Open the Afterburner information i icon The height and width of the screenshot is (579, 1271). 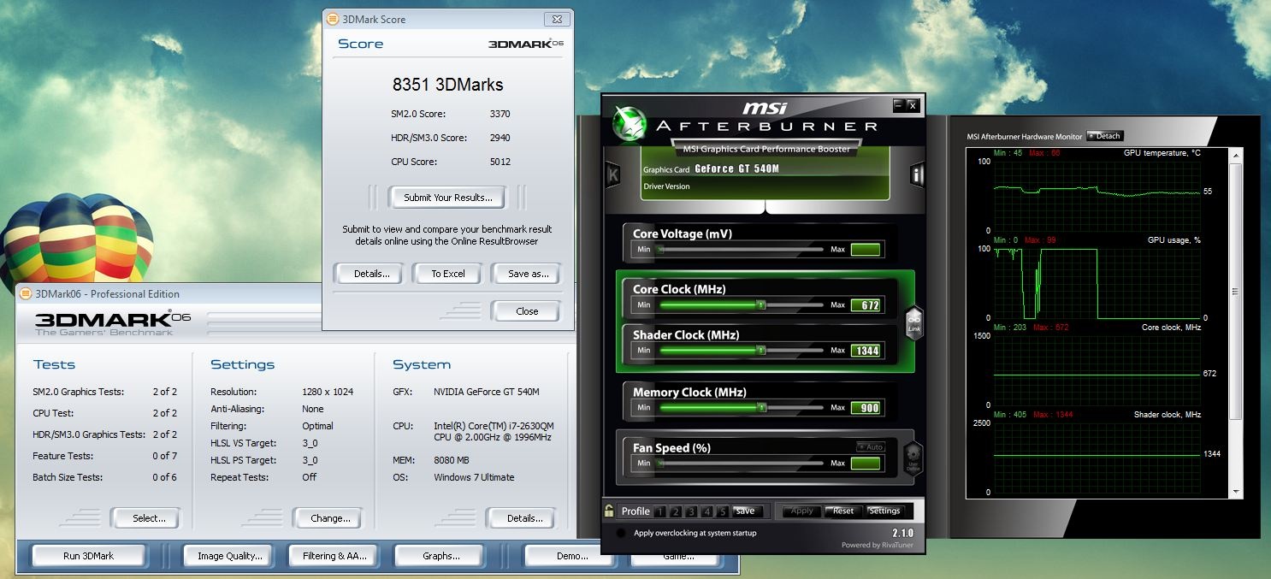918,175
